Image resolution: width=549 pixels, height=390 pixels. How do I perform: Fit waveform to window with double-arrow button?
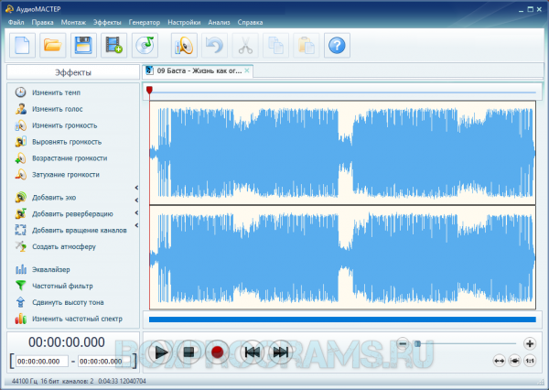pyautogui.click(x=499, y=360)
